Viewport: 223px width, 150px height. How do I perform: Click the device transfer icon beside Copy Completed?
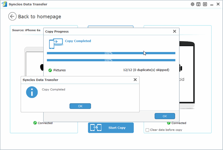click(56, 44)
